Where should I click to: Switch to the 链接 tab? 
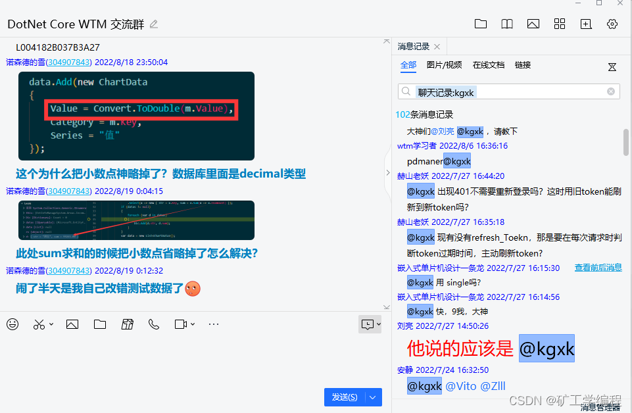coord(523,64)
